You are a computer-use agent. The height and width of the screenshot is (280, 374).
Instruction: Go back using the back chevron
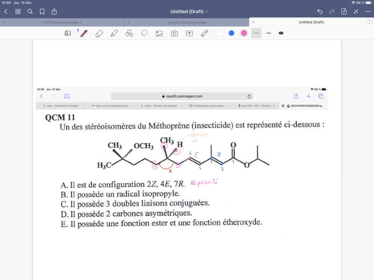[x=6, y=12]
